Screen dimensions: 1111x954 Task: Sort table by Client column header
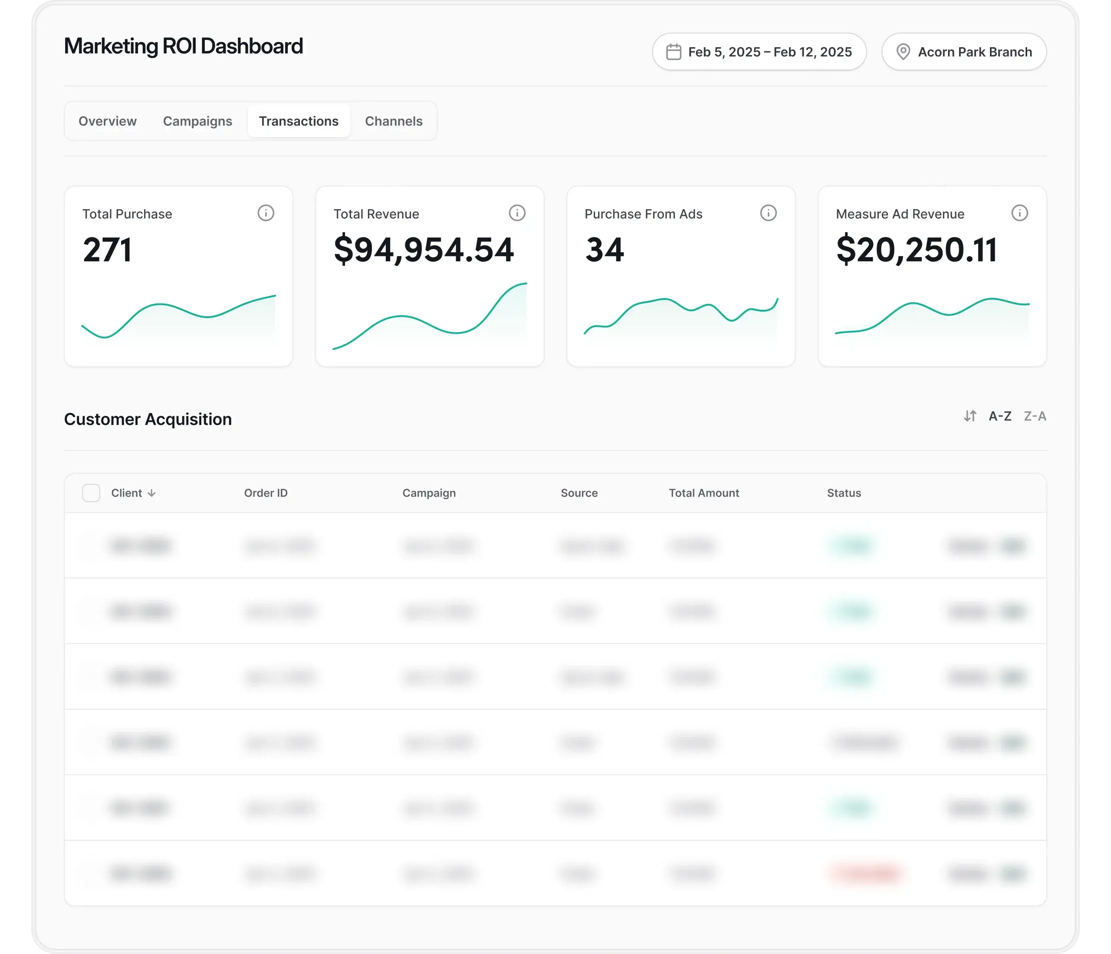tap(127, 493)
